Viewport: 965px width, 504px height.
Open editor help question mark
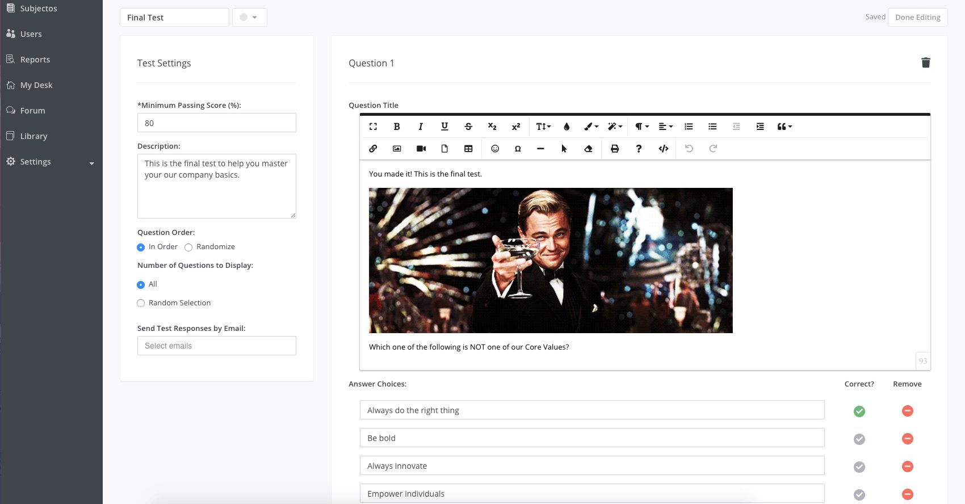[639, 149]
